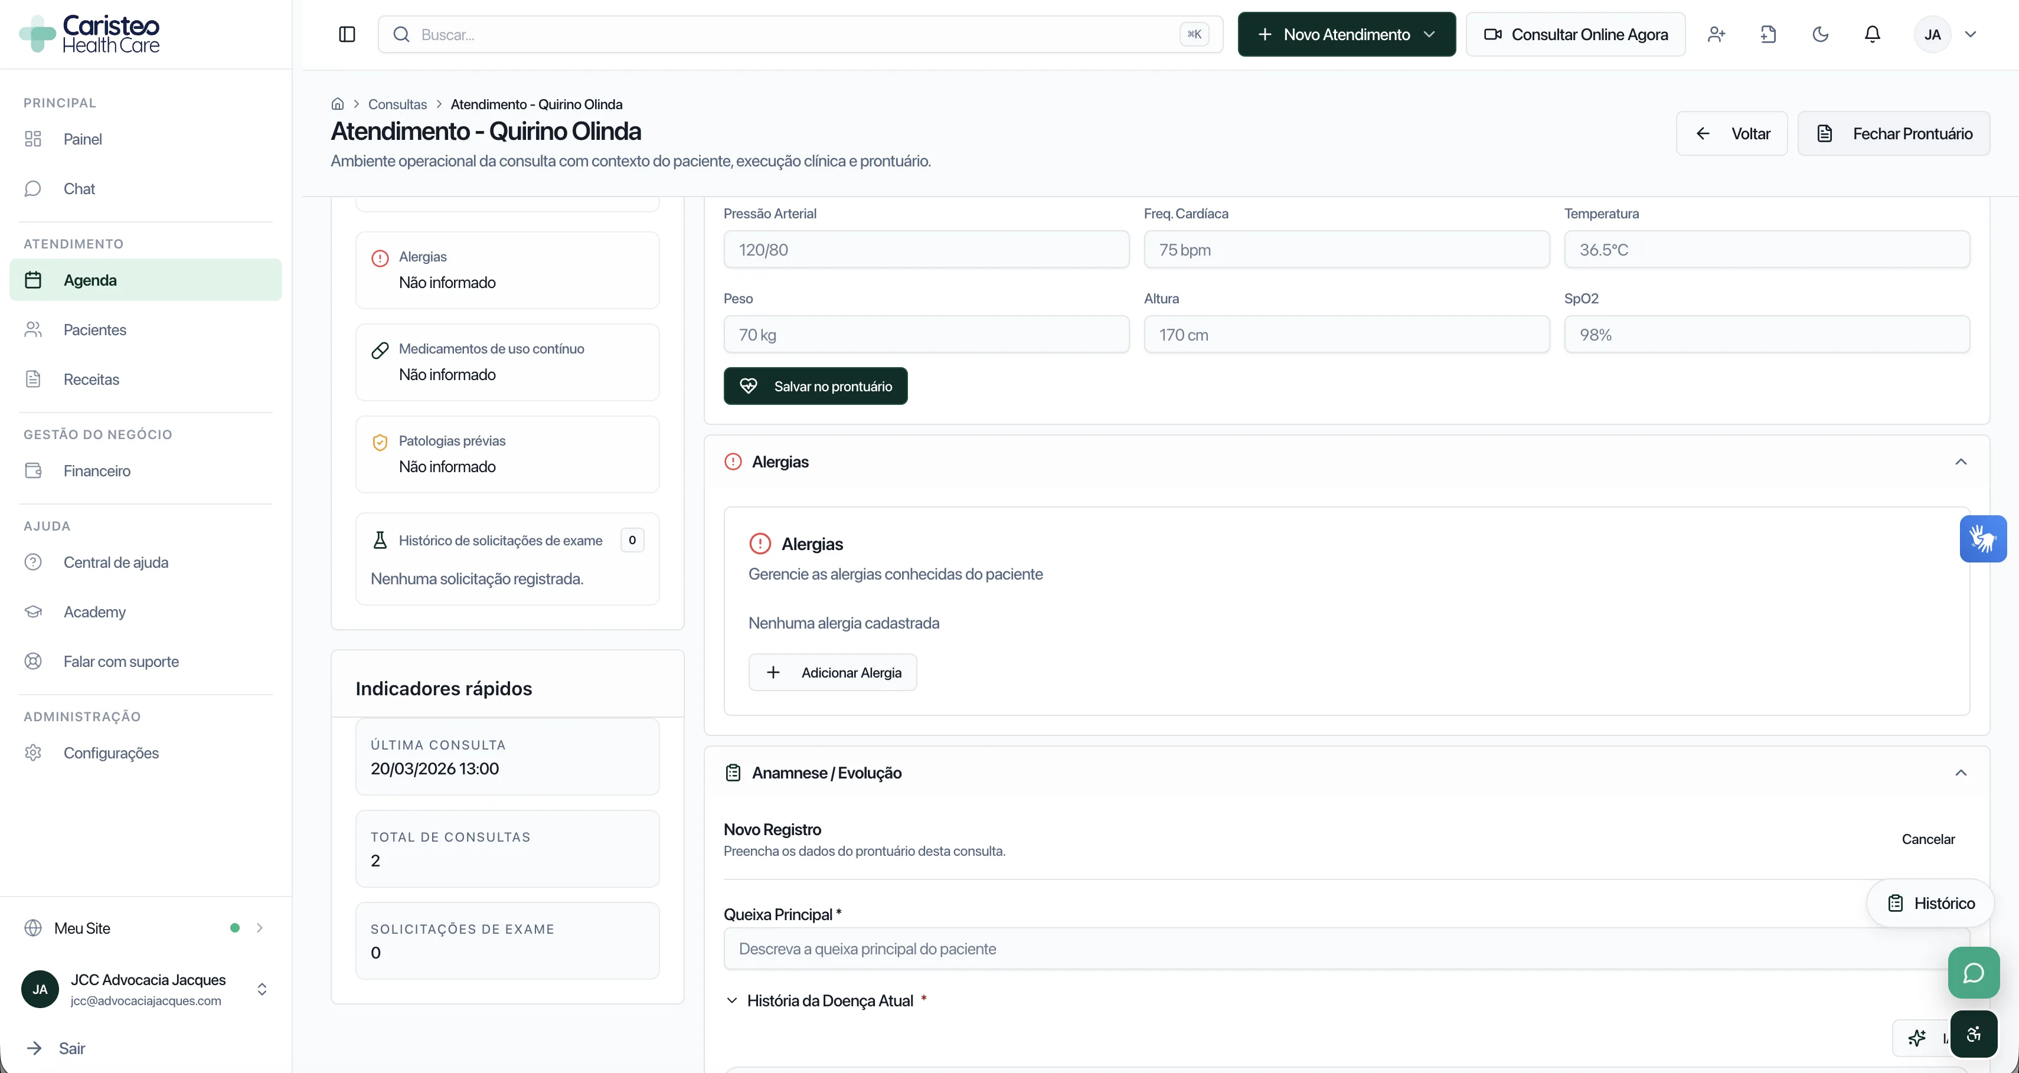This screenshot has width=2019, height=1073.
Task: Expand Meu Site chevron
Action: 259,928
